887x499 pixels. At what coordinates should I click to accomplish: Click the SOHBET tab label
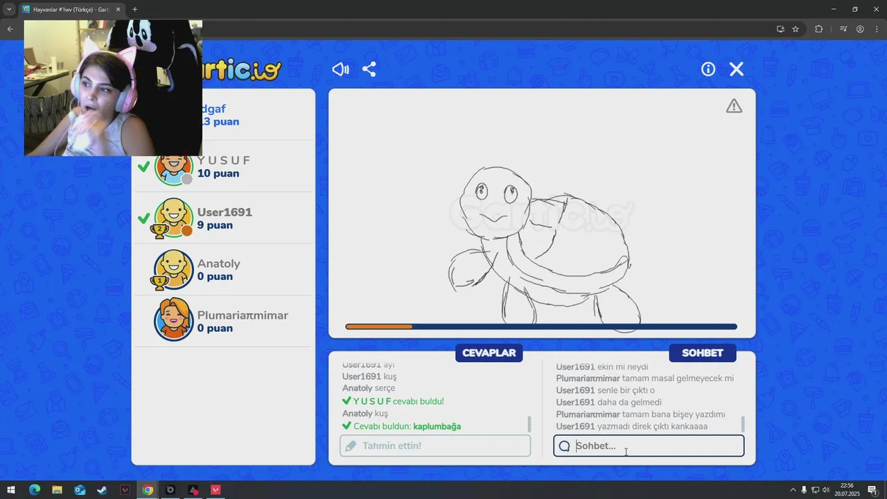click(x=703, y=353)
